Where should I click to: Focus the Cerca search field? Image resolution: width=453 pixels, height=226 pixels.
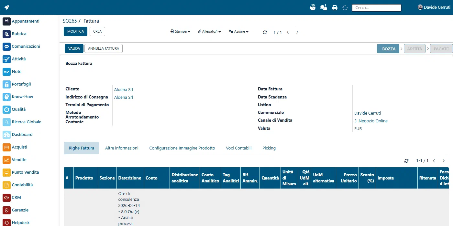[x=377, y=7]
